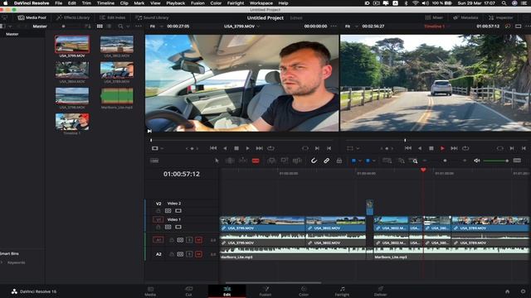This screenshot has width=531, height=298.
Task: Click the Replace Clip toolbar icon
Action: (297, 161)
